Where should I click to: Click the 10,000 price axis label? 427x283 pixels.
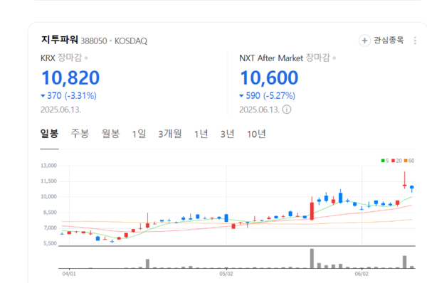click(x=48, y=196)
